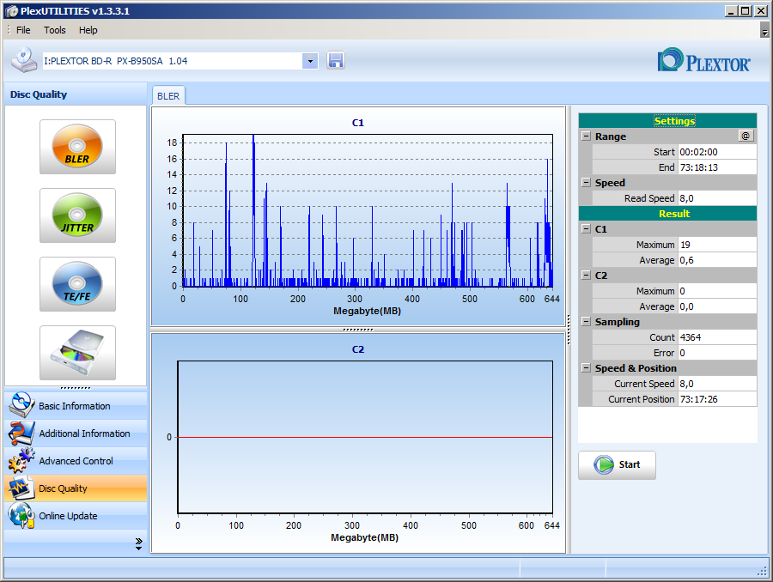Change the Read Speed value

coord(717,198)
